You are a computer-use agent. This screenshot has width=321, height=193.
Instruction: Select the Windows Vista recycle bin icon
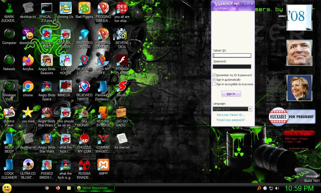(x=9, y=91)
